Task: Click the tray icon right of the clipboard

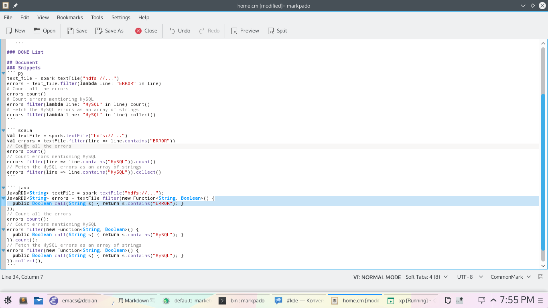Action: pos(460,300)
